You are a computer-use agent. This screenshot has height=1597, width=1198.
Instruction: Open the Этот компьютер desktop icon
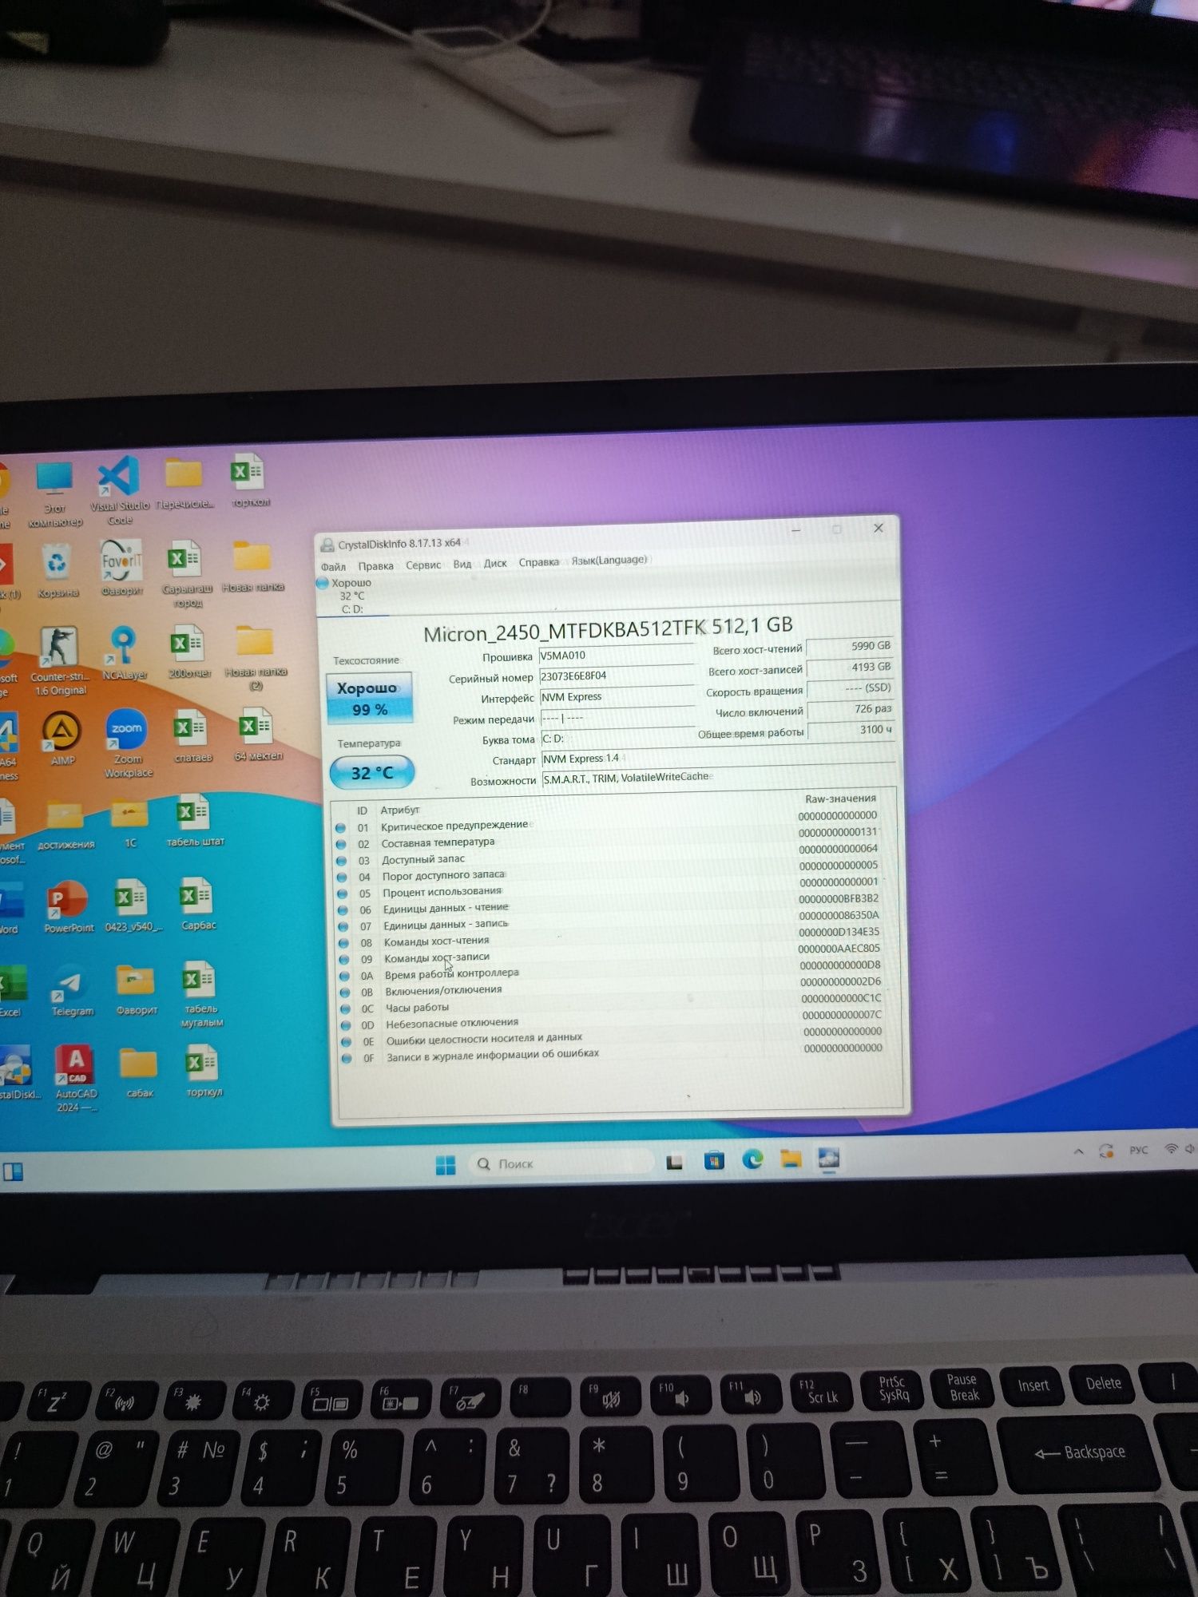coord(55,495)
